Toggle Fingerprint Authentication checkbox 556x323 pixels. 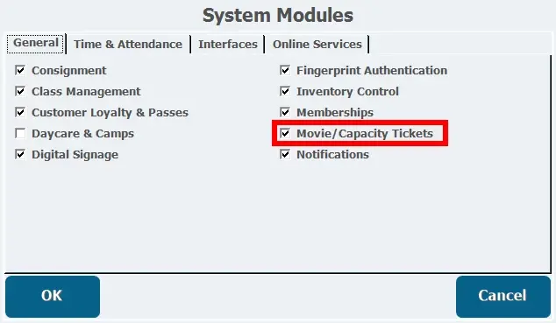click(285, 70)
